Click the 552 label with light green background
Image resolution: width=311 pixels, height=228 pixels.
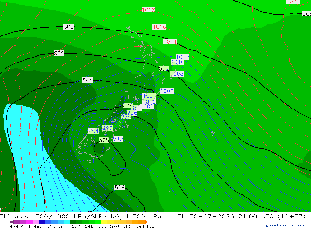[164, 69]
